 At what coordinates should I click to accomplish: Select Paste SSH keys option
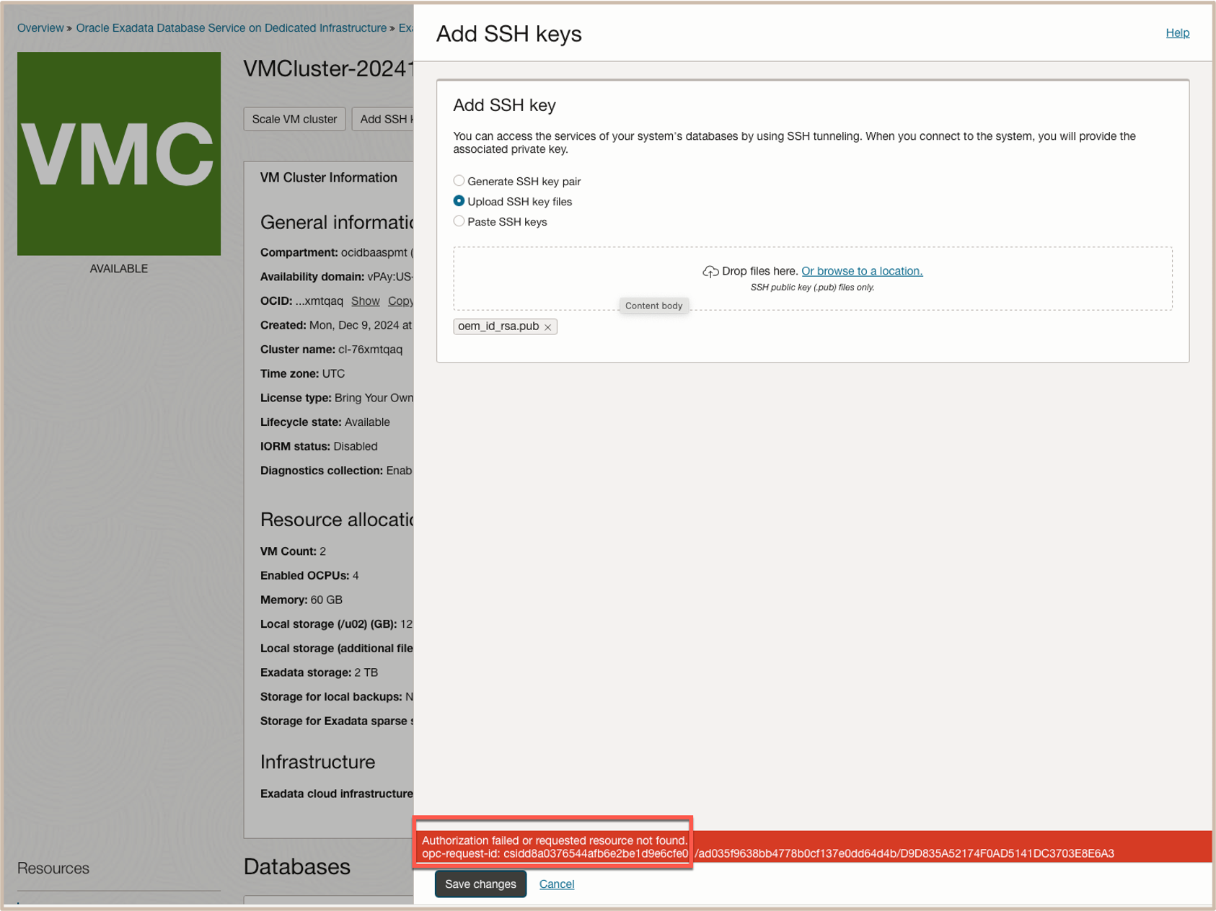(x=459, y=221)
